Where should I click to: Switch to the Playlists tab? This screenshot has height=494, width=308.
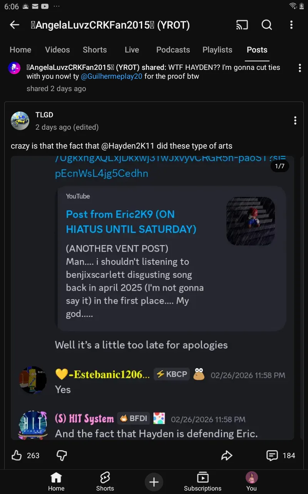(x=218, y=50)
